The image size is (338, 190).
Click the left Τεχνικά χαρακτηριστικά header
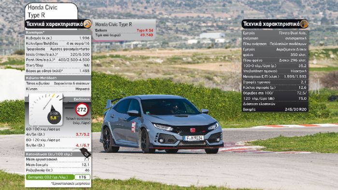pos(55,24)
